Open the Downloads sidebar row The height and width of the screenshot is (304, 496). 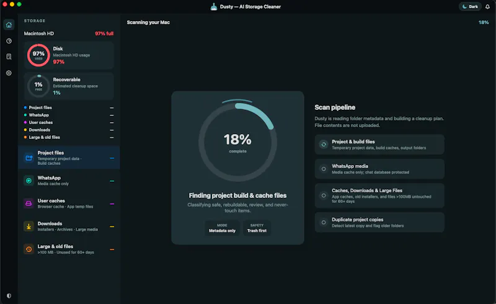pos(69,226)
